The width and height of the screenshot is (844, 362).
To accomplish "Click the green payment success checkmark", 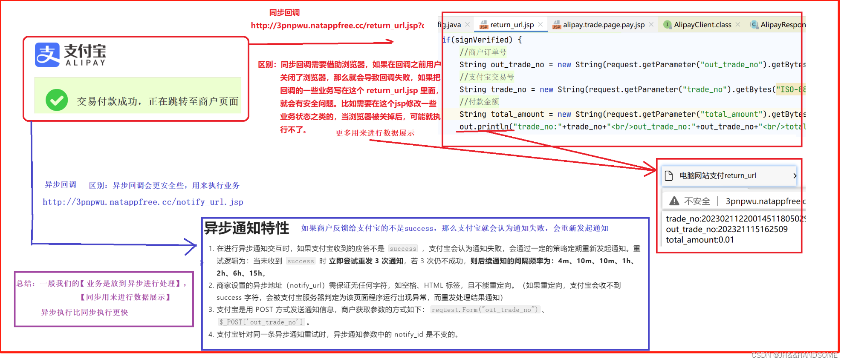I will point(57,100).
